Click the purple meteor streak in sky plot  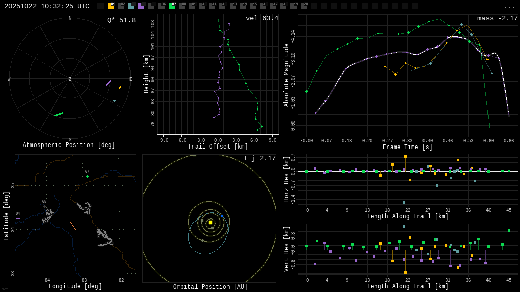pyautogui.click(x=108, y=83)
